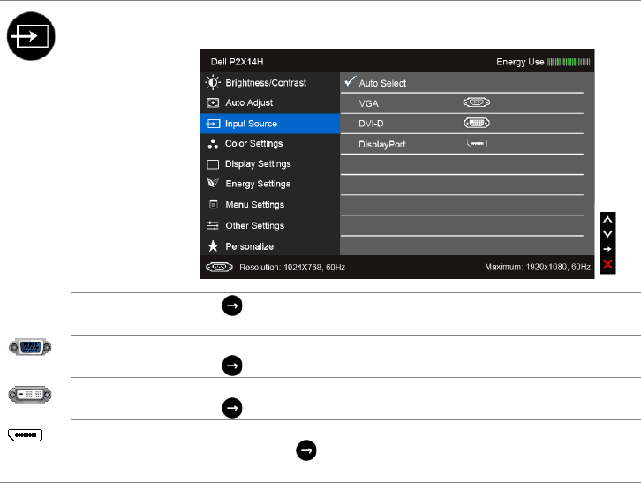Open the Personalize menu entry
The image size is (641, 483).
(270, 246)
